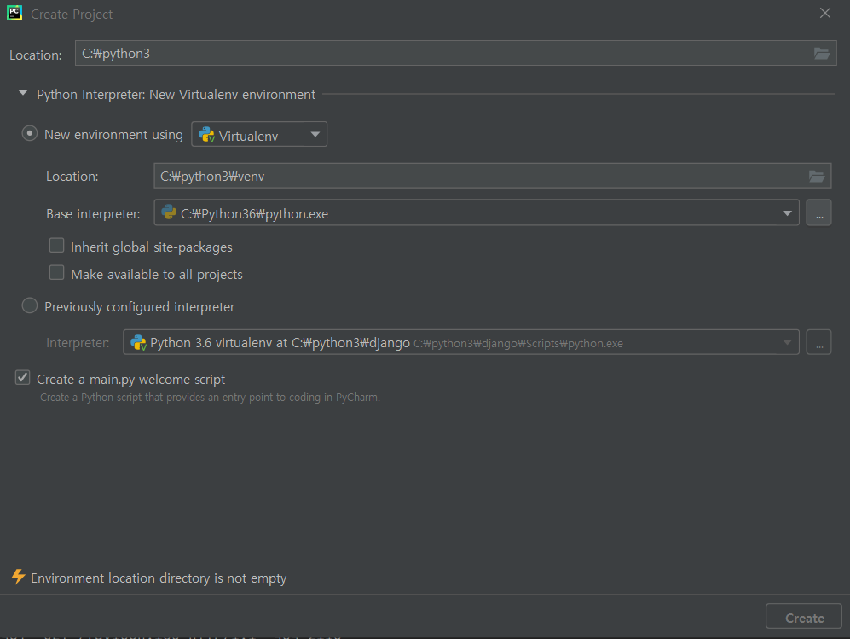Click ellipsis button next to Interpreter field
Screen dimensions: 850x639
pos(818,342)
